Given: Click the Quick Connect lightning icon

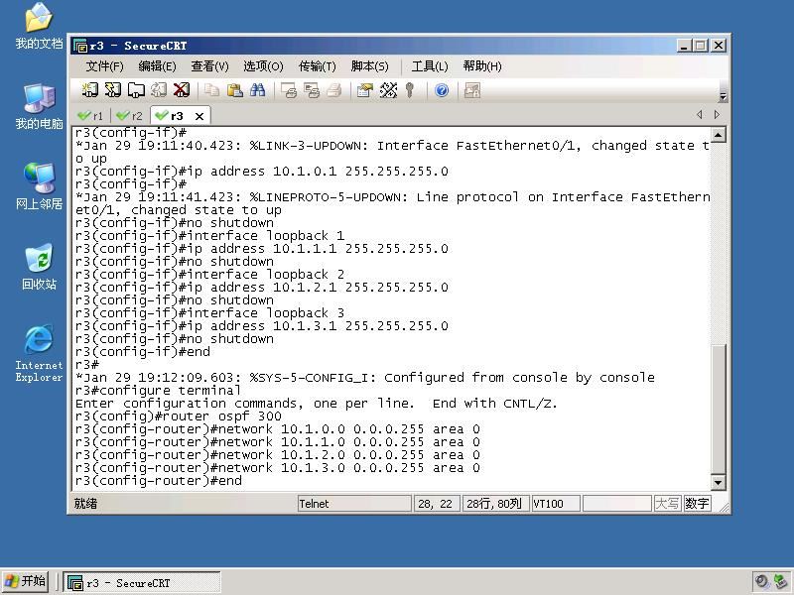Looking at the screenshot, I should 112,90.
